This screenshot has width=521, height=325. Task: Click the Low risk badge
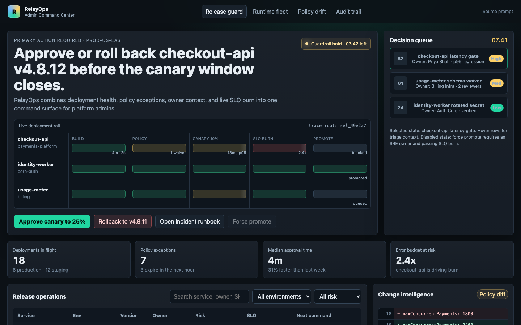497,108
